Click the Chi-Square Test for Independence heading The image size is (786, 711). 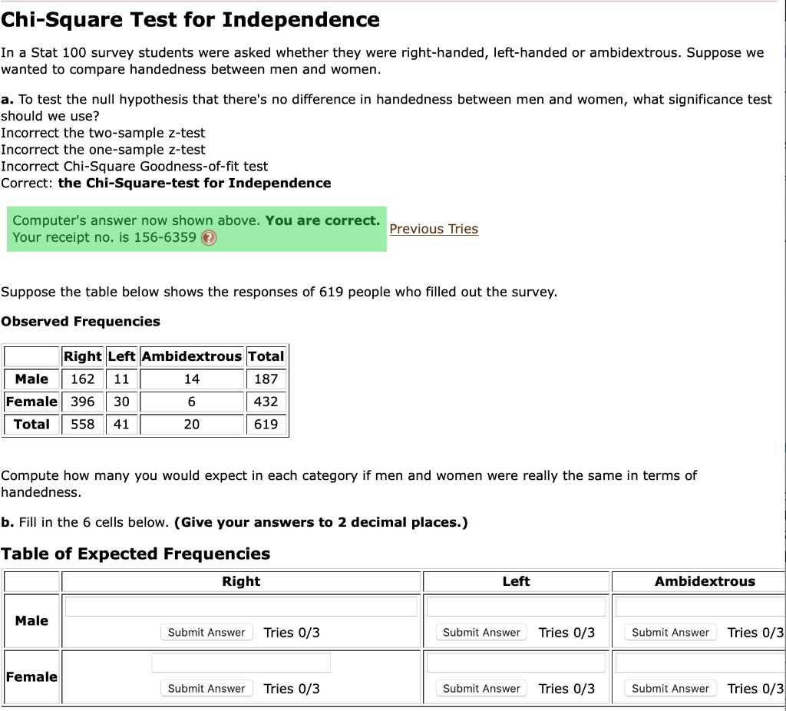click(x=190, y=19)
